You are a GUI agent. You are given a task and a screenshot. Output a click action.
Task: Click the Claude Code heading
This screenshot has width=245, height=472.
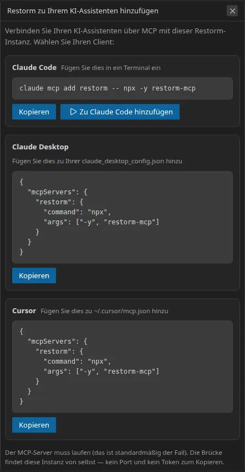pyautogui.click(x=34, y=67)
